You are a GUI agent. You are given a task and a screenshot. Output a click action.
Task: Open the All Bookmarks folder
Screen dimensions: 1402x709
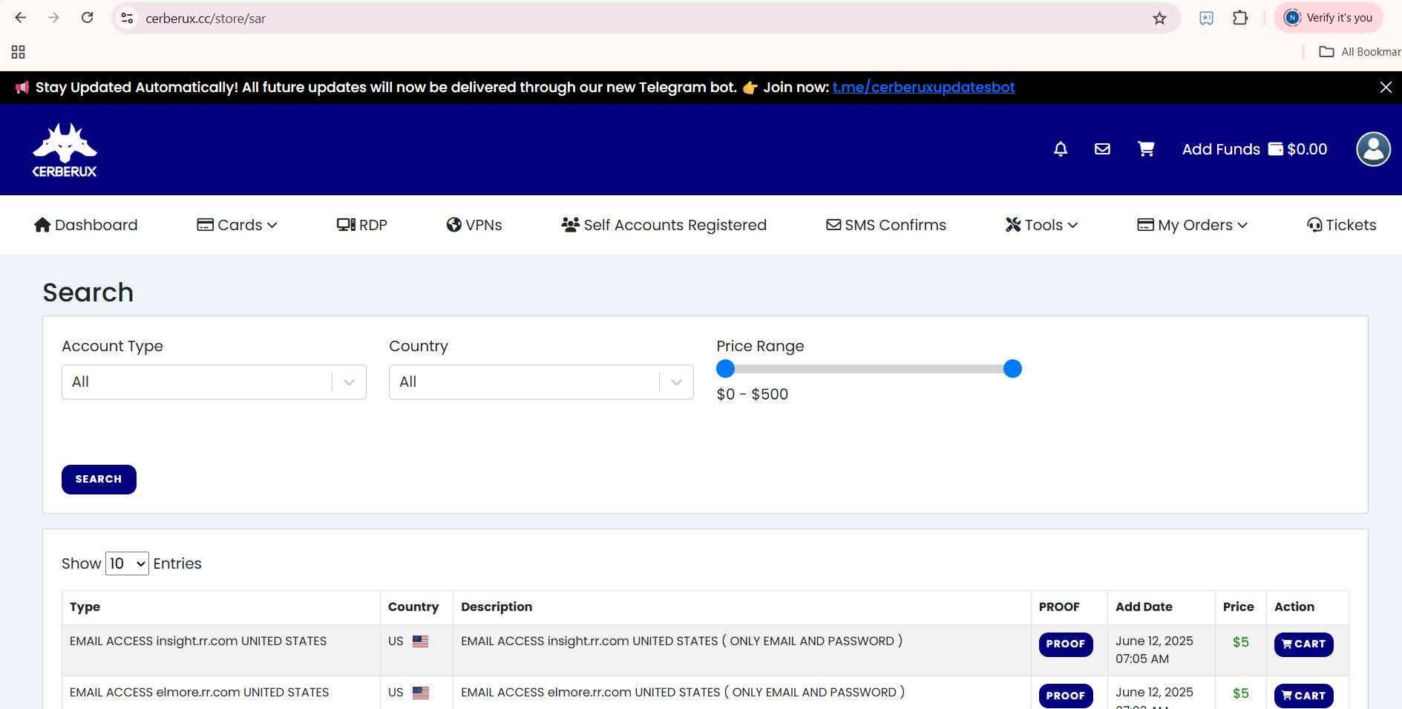coord(1360,52)
